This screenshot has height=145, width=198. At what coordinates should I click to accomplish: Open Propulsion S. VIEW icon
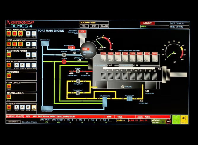(x=22, y=65)
